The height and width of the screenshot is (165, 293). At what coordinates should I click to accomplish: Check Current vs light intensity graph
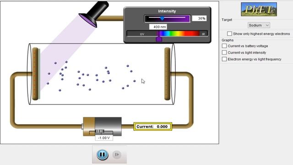pos(224,53)
